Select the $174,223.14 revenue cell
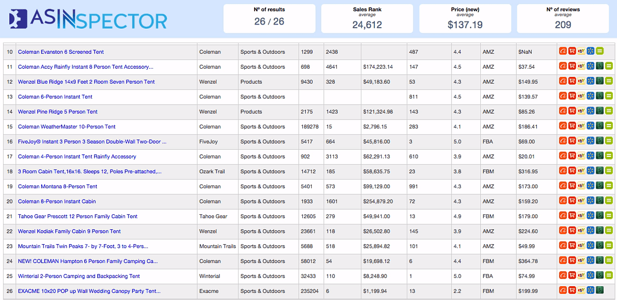 point(383,67)
